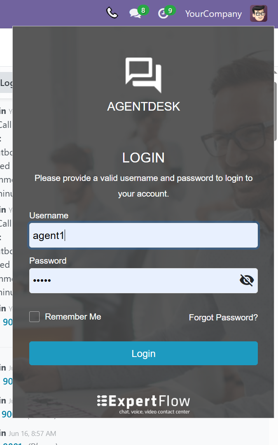This screenshot has width=278, height=445.
Task: Click the Forgot Password? link
Action: click(x=223, y=318)
